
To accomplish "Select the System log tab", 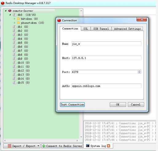I will point(98,146).
